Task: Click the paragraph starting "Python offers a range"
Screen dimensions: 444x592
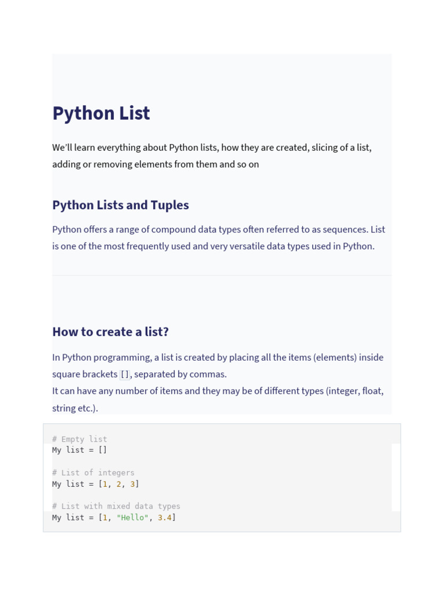Action: (219, 230)
